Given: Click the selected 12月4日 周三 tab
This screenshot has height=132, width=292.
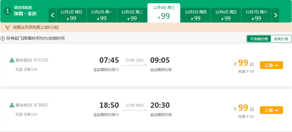Looking at the screenshot, I should [x=164, y=13].
